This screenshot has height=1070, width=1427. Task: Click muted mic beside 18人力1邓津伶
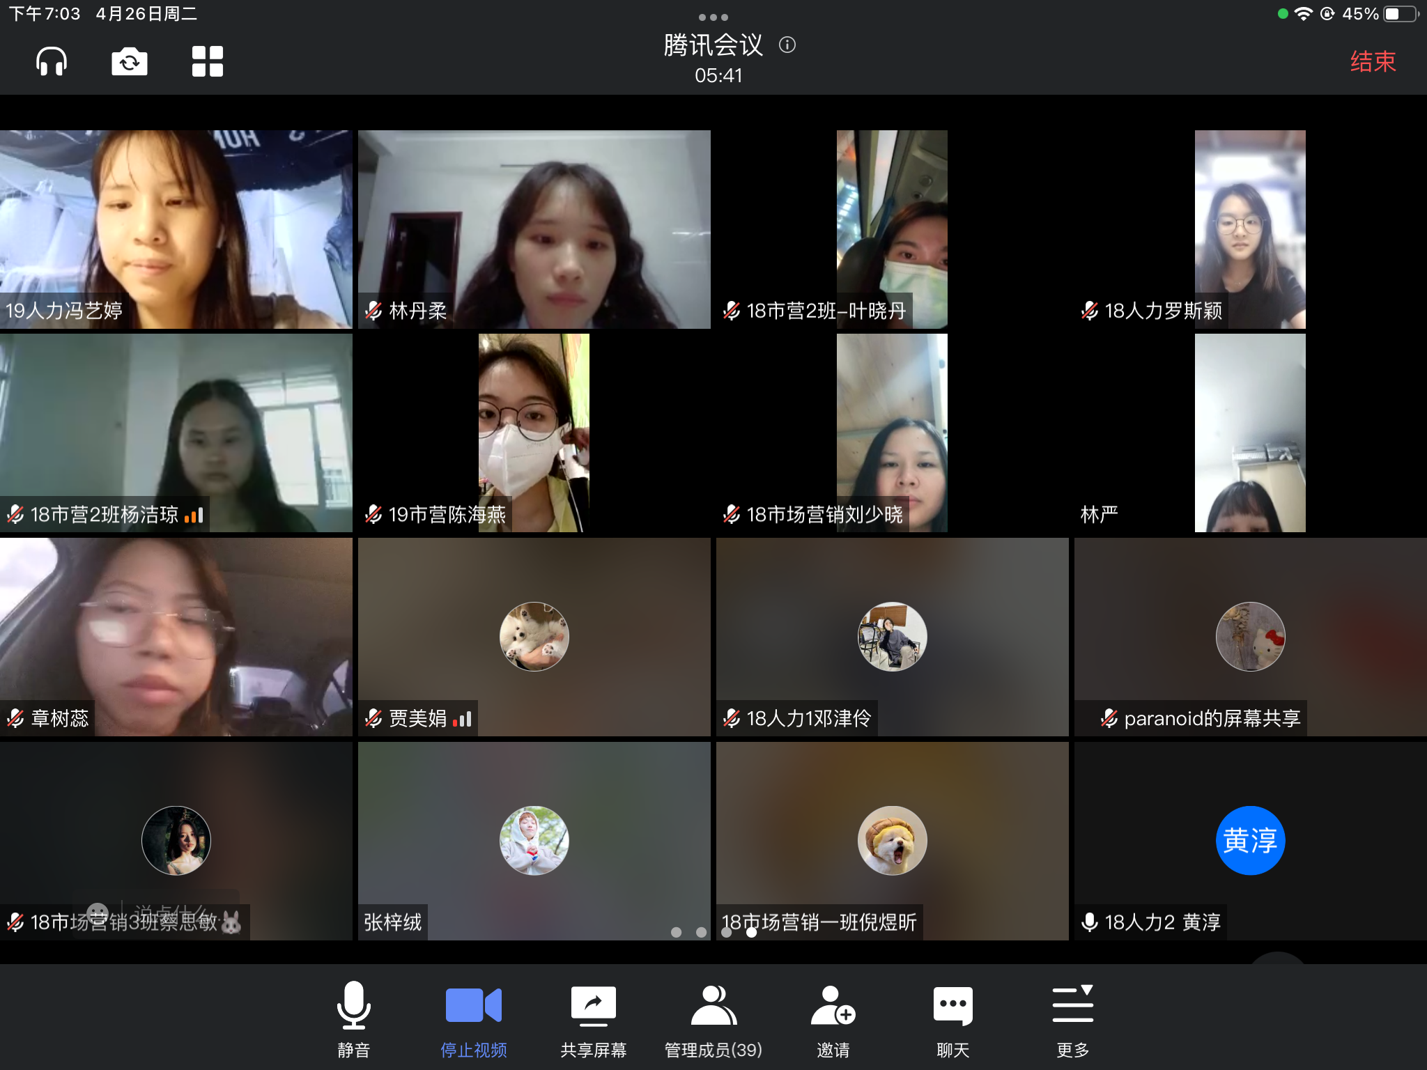[732, 718]
